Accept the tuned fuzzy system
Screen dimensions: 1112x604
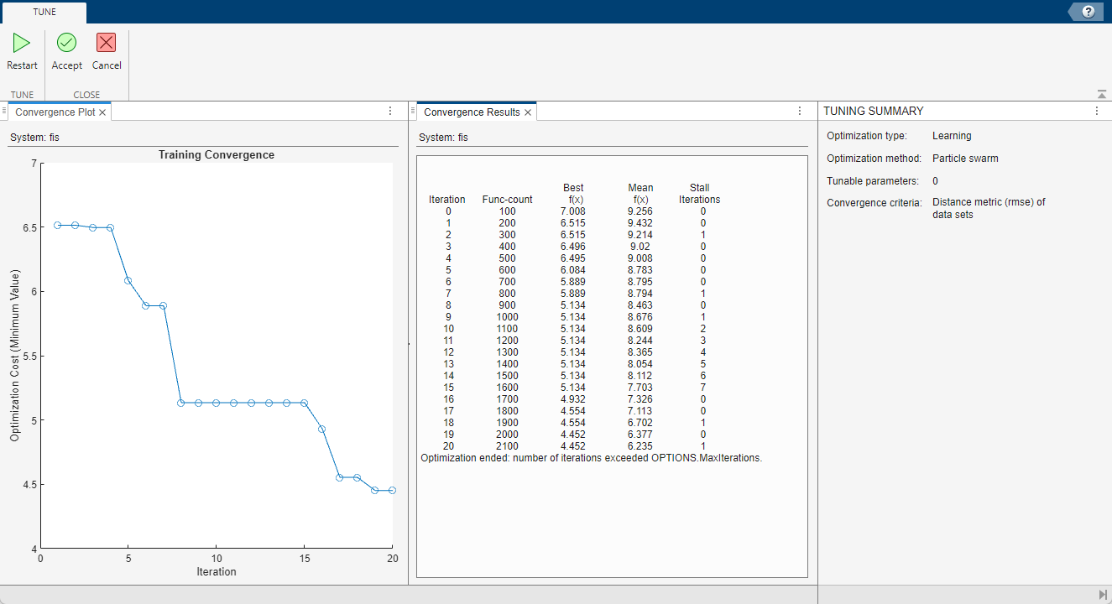[66, 52]
